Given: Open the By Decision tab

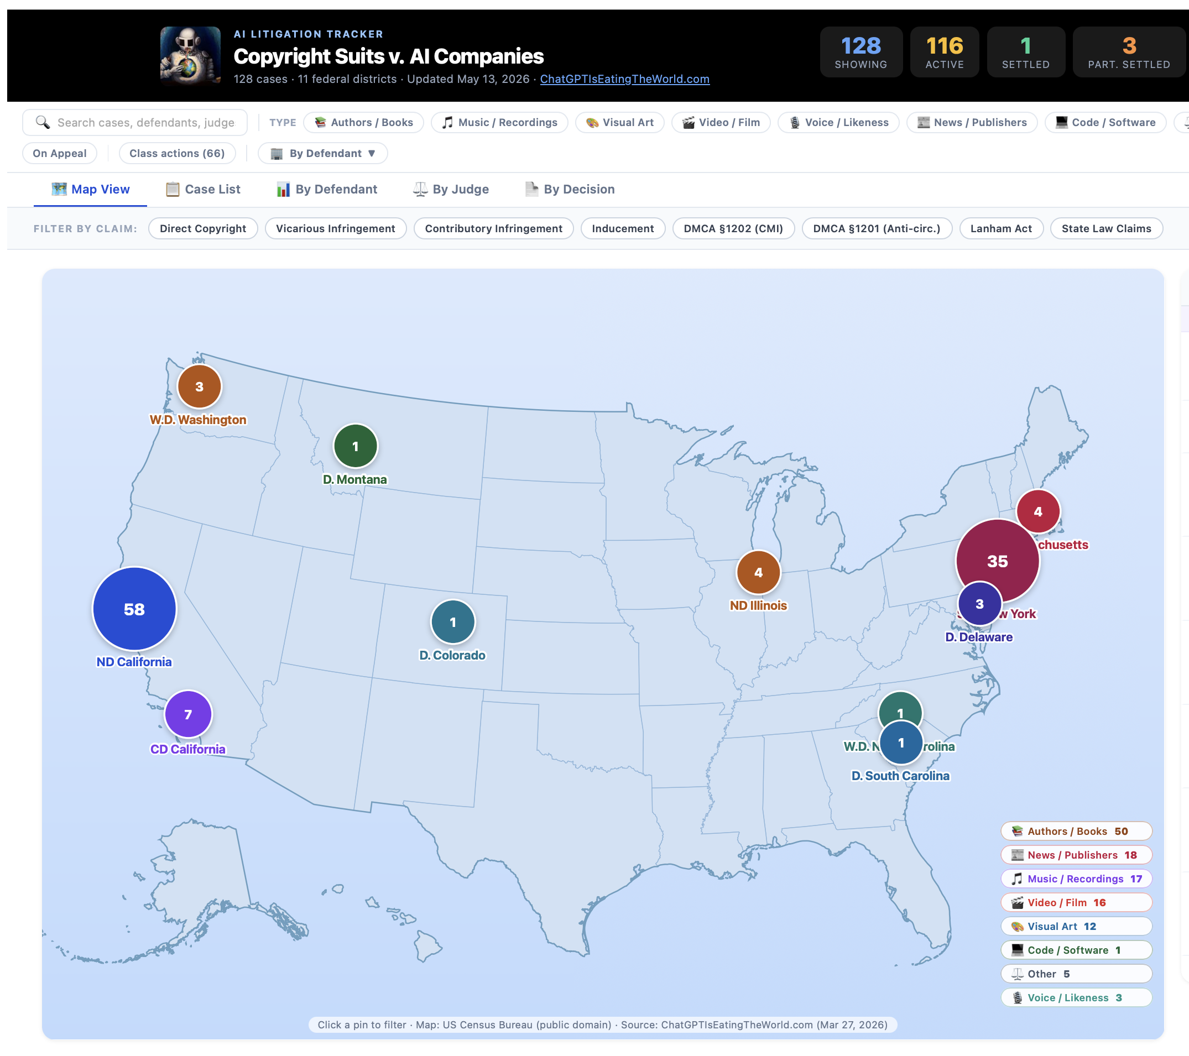Looking at the screenshot, I should (x=570, y=189).
